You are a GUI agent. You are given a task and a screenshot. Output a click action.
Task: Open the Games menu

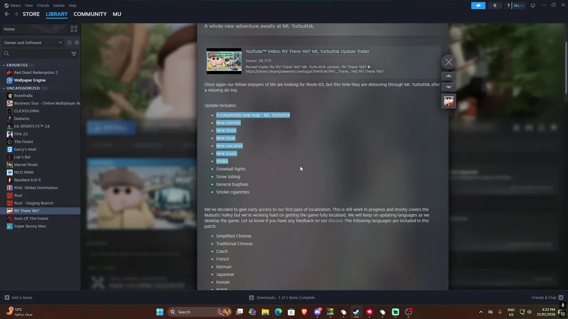(x=59, y=5)
